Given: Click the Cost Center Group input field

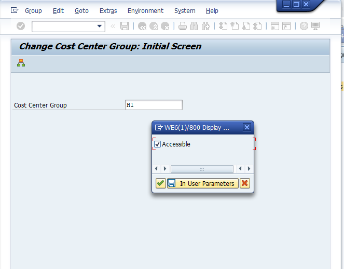Looking at the screenshot, I should 154,105.
